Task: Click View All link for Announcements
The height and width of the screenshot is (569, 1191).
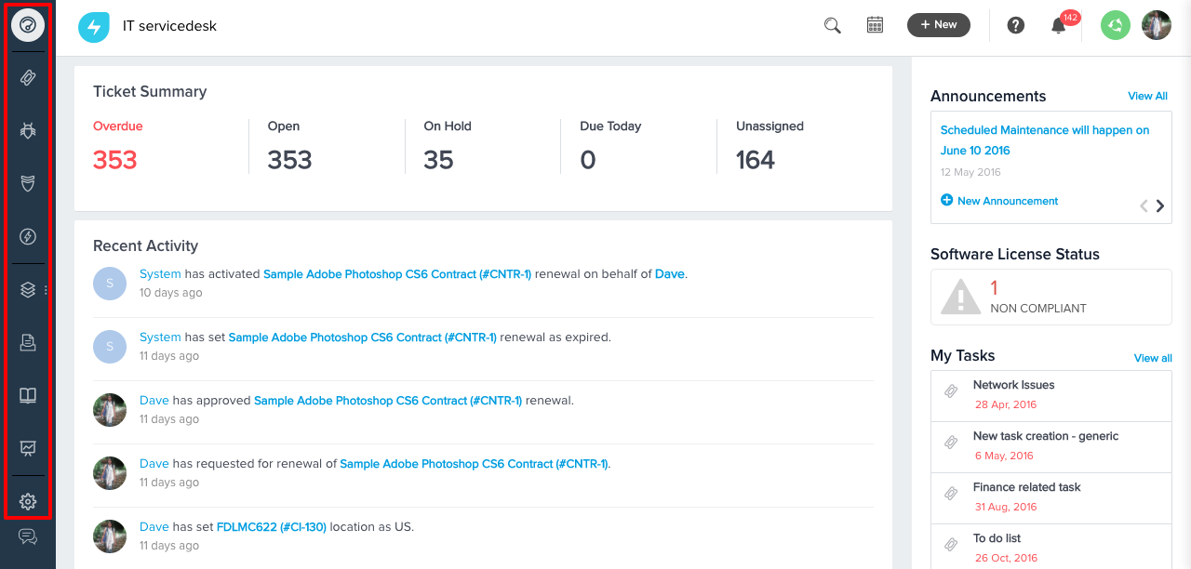Action: click(1147, 96)
